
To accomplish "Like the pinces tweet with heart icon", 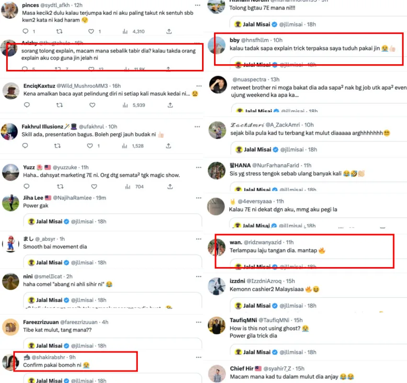I will coord(91,32).
